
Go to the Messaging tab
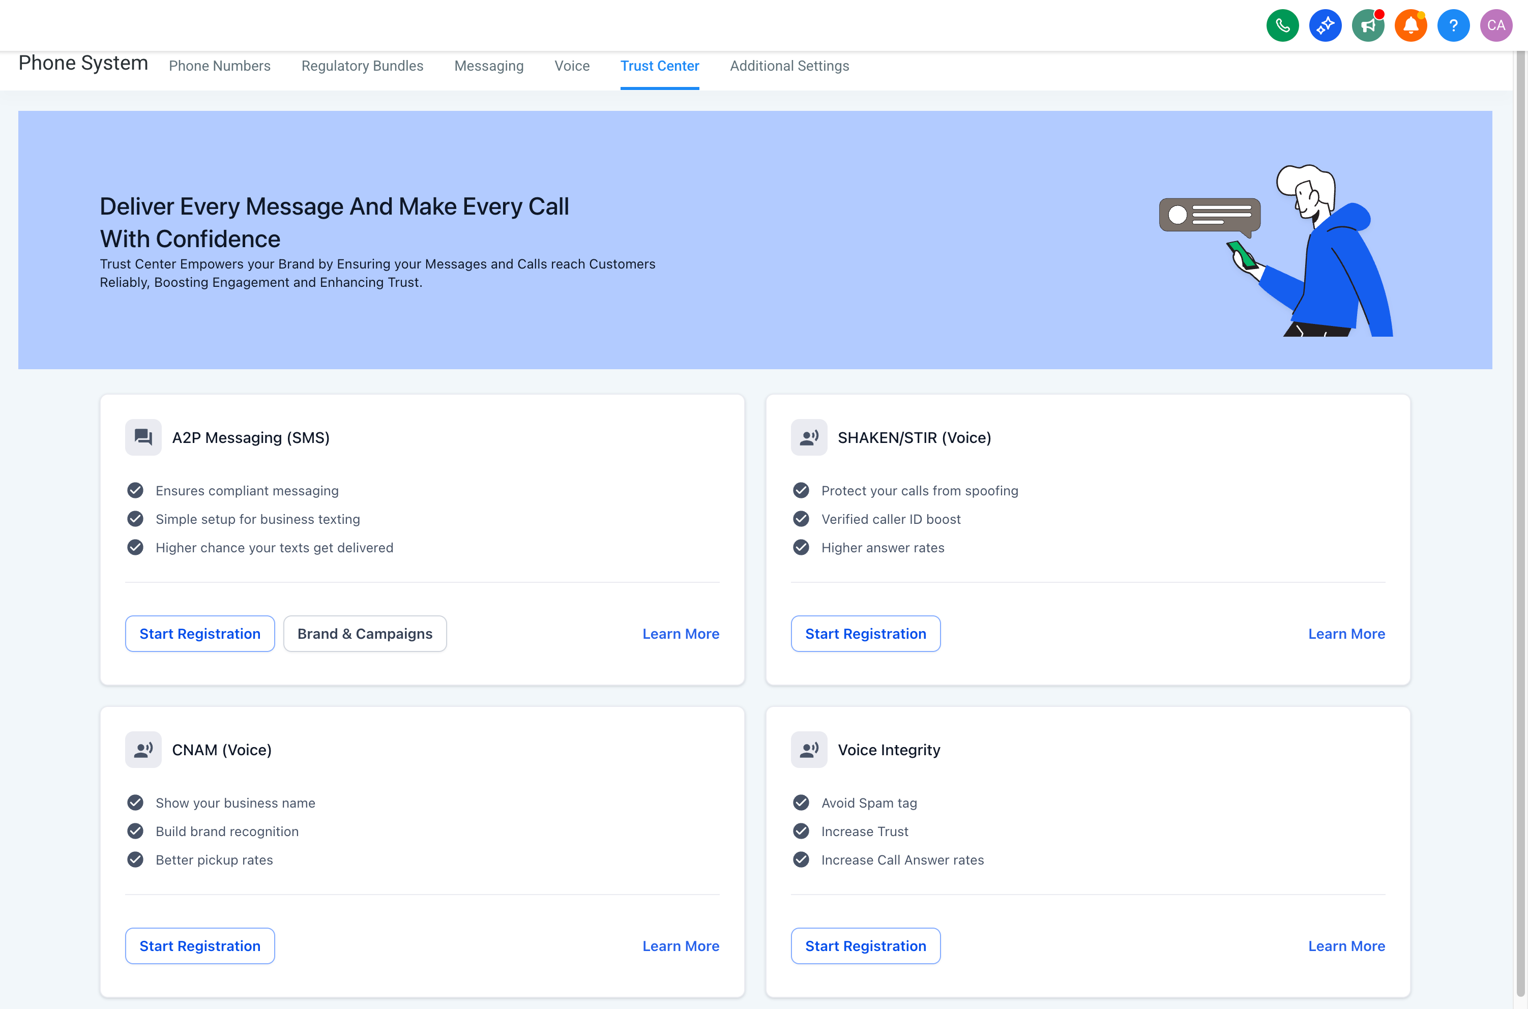tap(488, 66)
